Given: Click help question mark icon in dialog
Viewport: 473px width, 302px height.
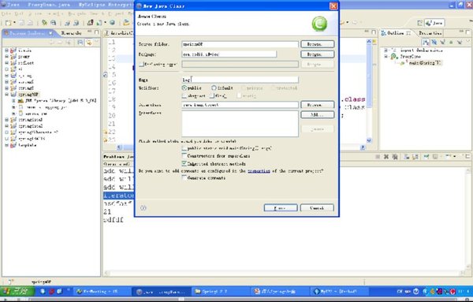Looking at the screenshot, I should pos(143,208).
